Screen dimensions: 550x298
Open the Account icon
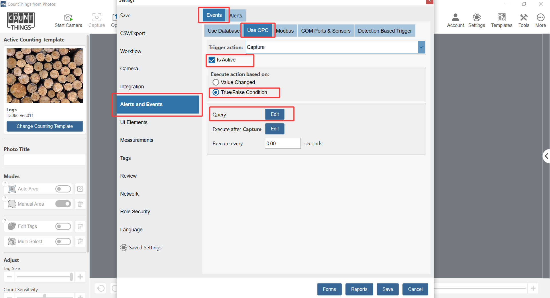tap(455, 18)
